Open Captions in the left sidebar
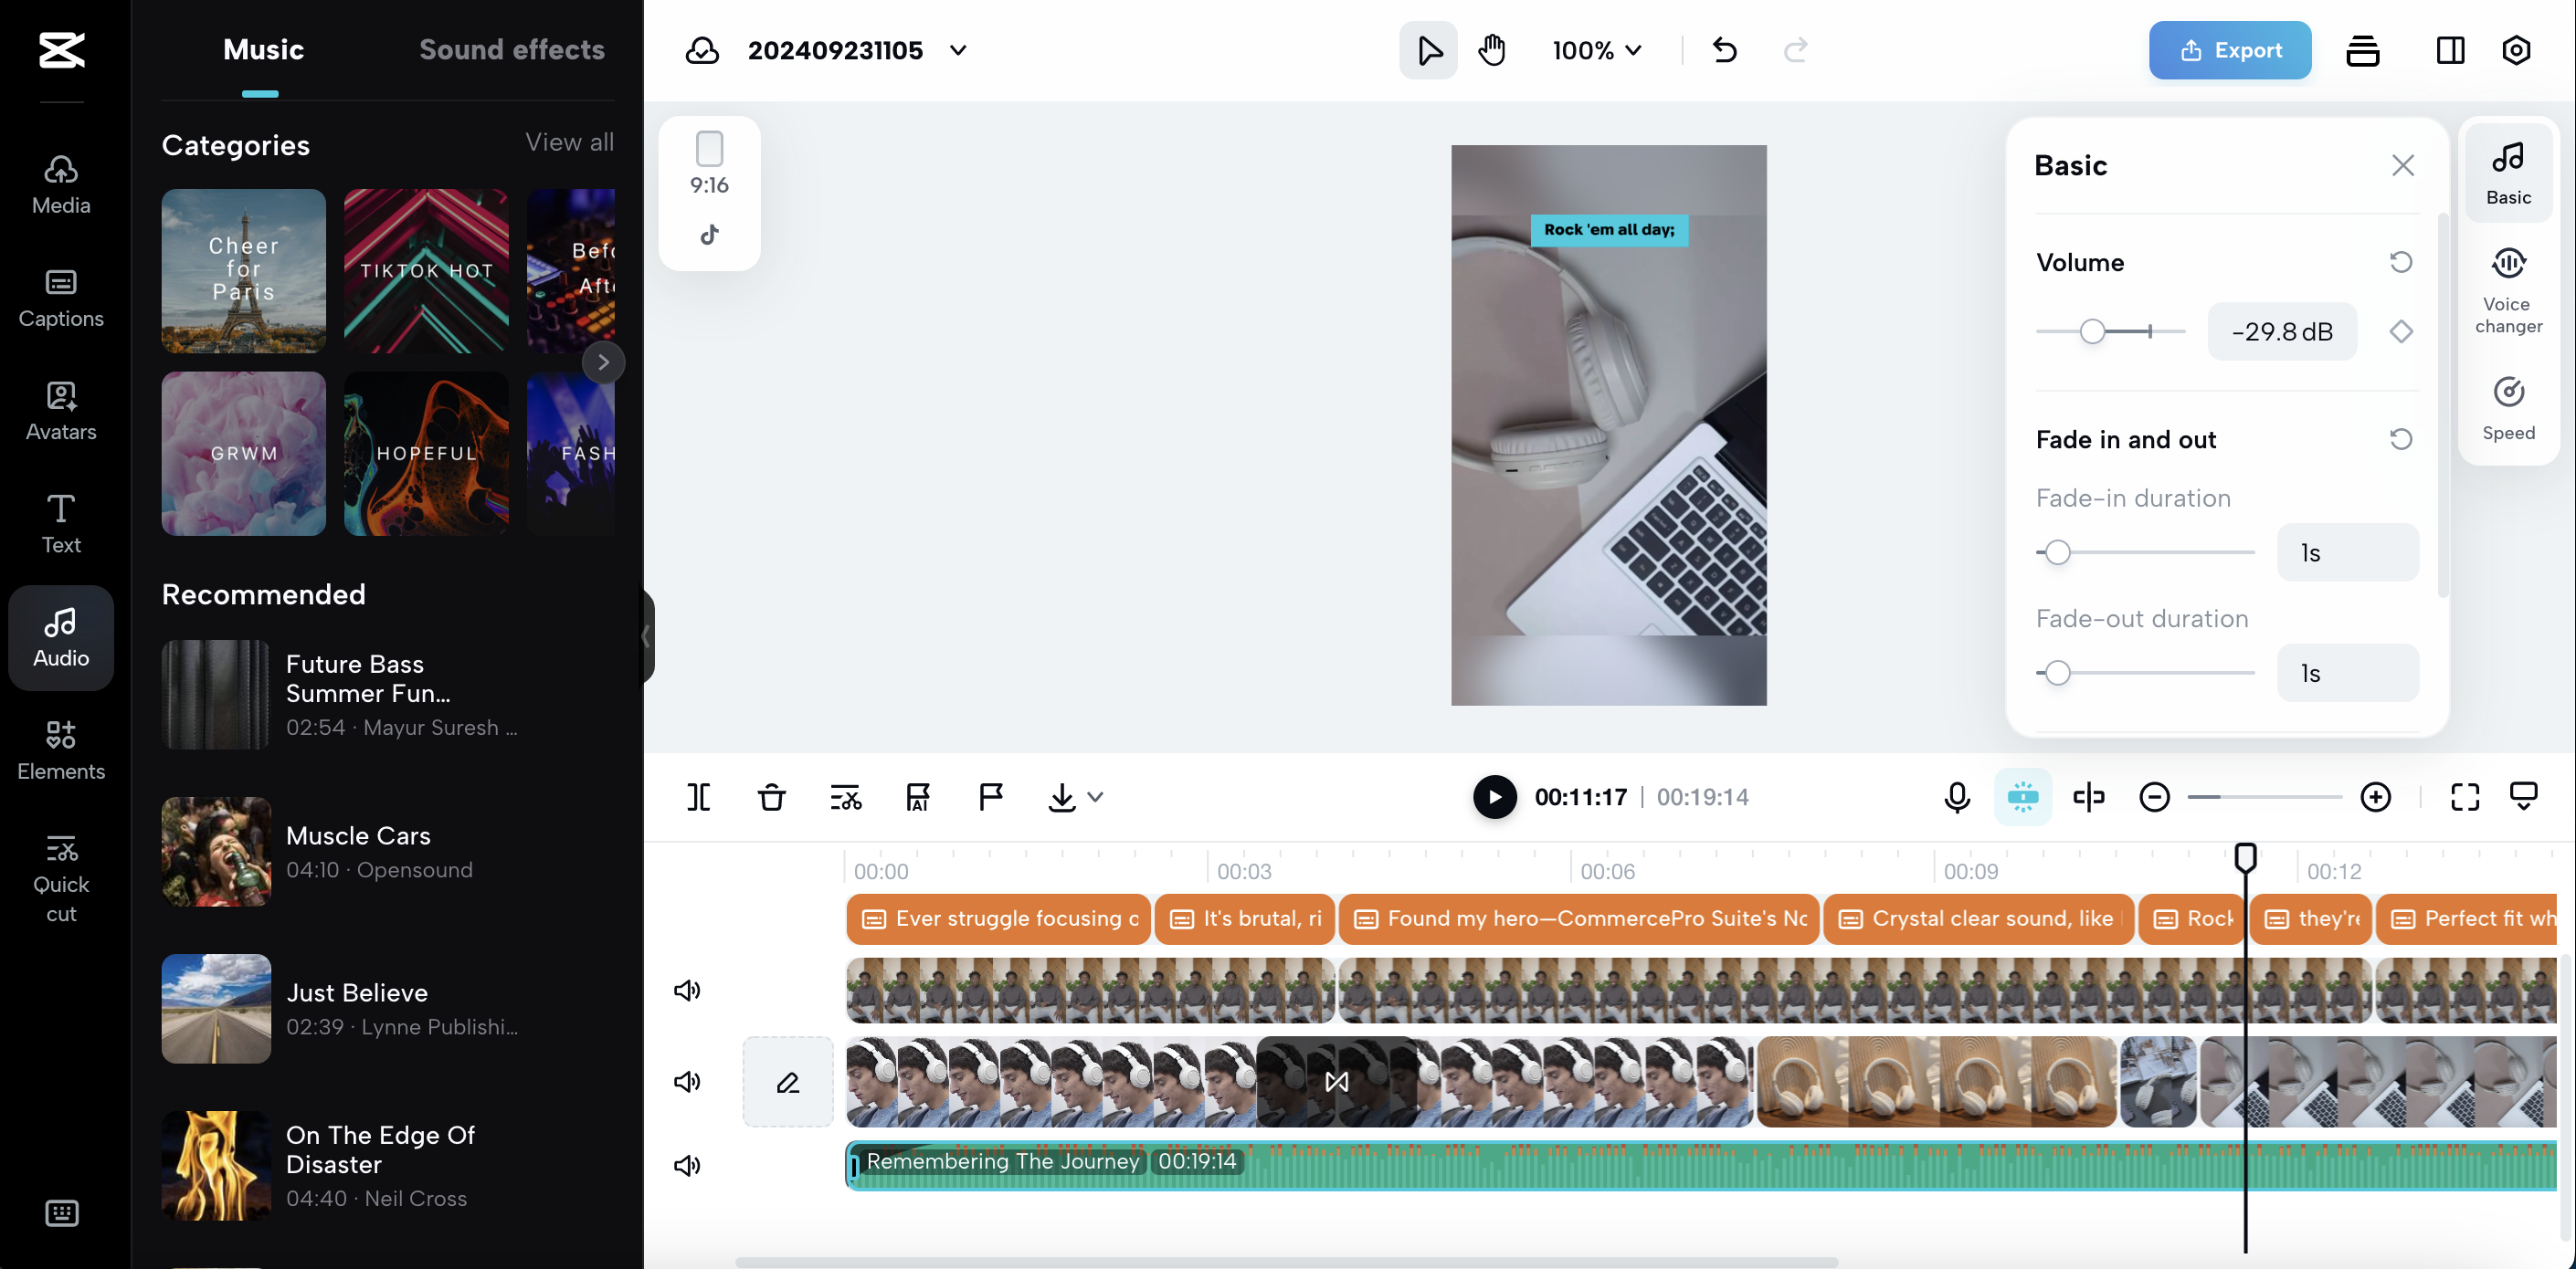2576x1269 pixels. [x=61, y=298]
